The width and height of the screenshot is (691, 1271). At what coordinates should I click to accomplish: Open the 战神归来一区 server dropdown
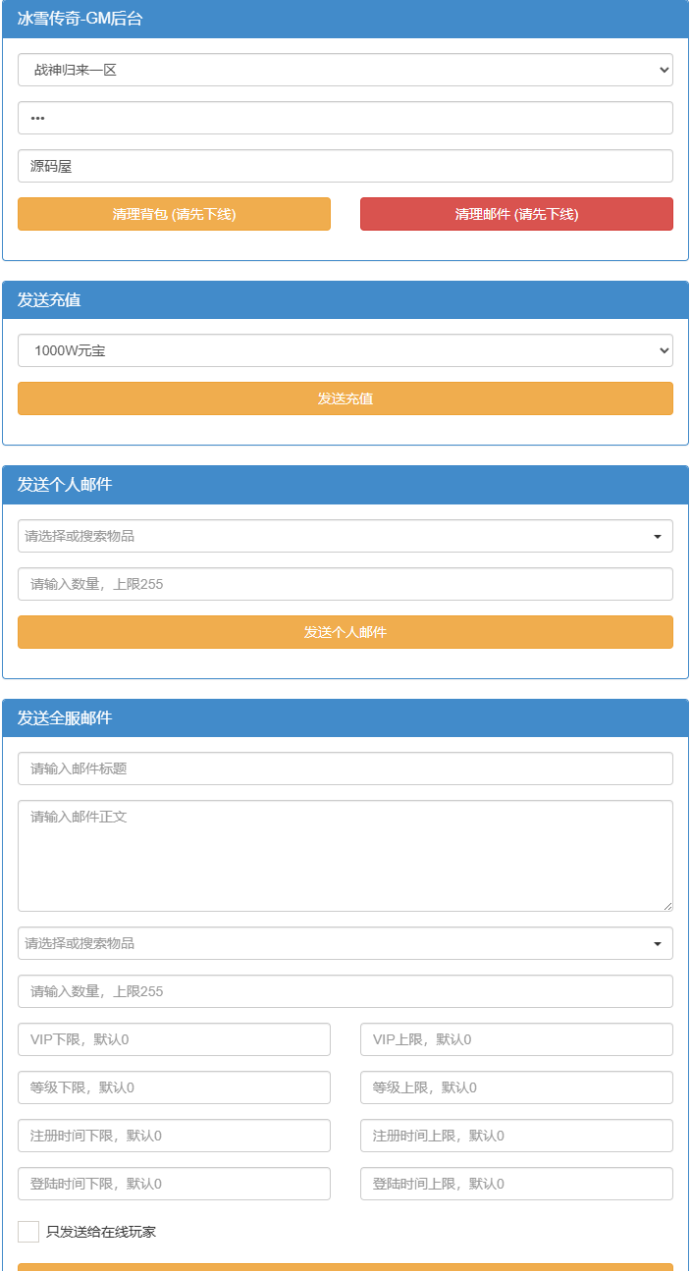pyautogui.click(x=345, y=70)
